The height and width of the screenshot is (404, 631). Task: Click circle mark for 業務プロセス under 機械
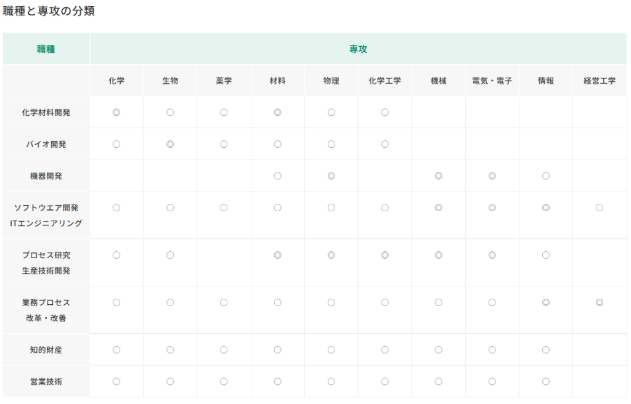[439, 302]
